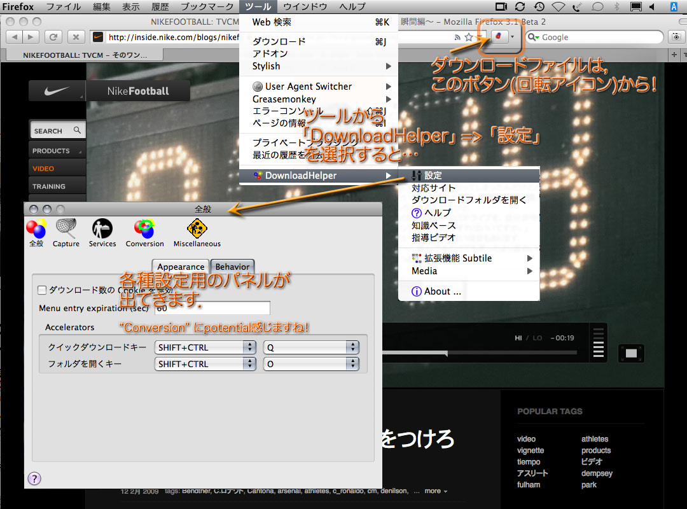Open the DownloadHelper toolbar dropdown arrow
This screenshot has height=509, width=687.
click(512, 37)
